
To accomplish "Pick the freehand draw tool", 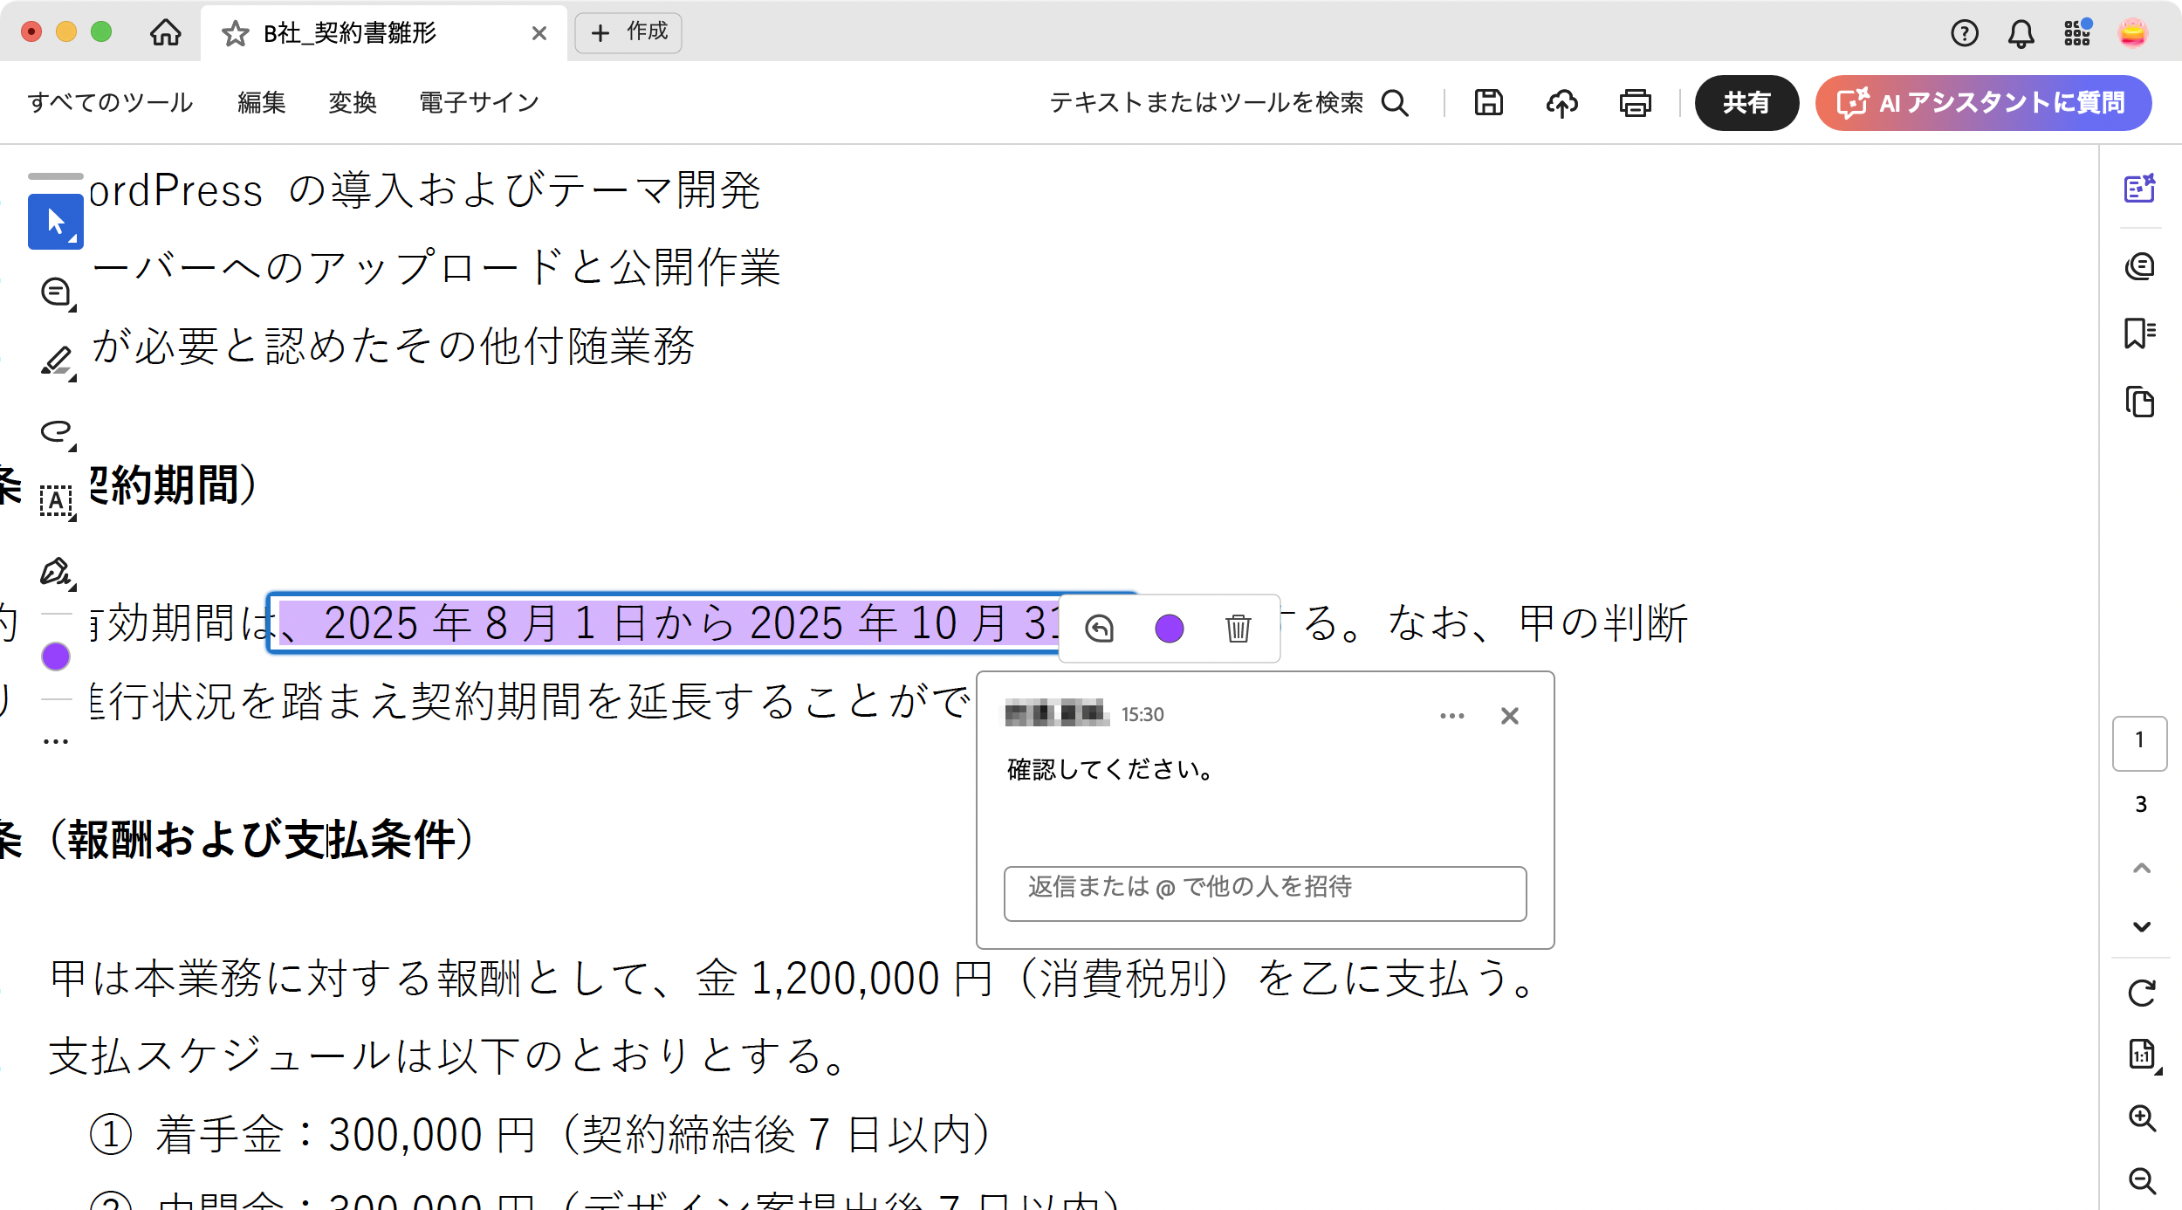I will click(56, 430).
